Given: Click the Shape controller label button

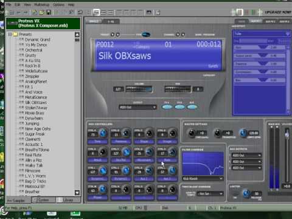Looking at the screenshot, I should (x=144, y=142).
